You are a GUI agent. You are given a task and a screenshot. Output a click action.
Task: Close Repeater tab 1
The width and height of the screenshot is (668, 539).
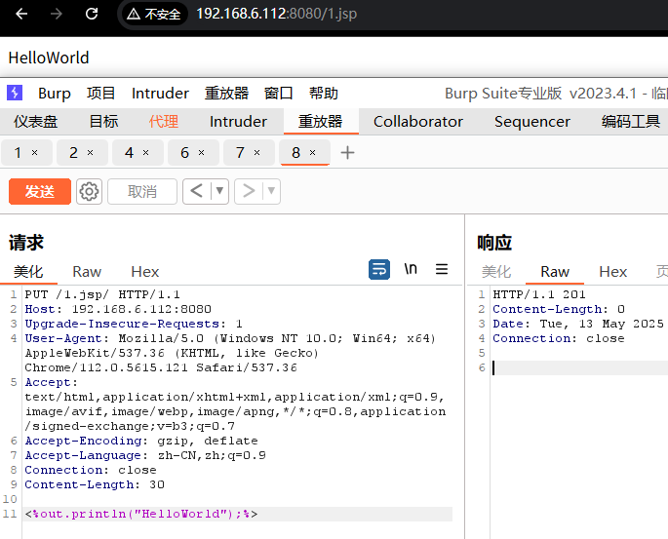(x=35, y=153)
